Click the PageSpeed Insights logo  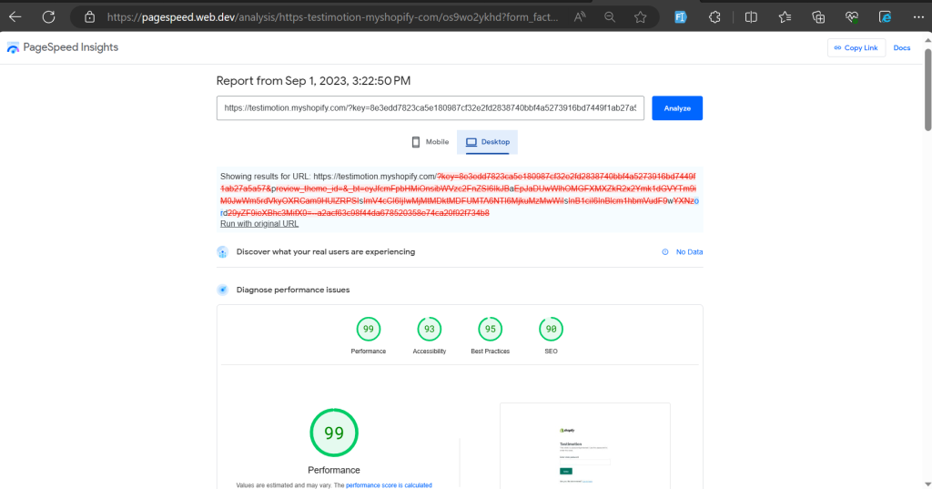click(63, 47)
